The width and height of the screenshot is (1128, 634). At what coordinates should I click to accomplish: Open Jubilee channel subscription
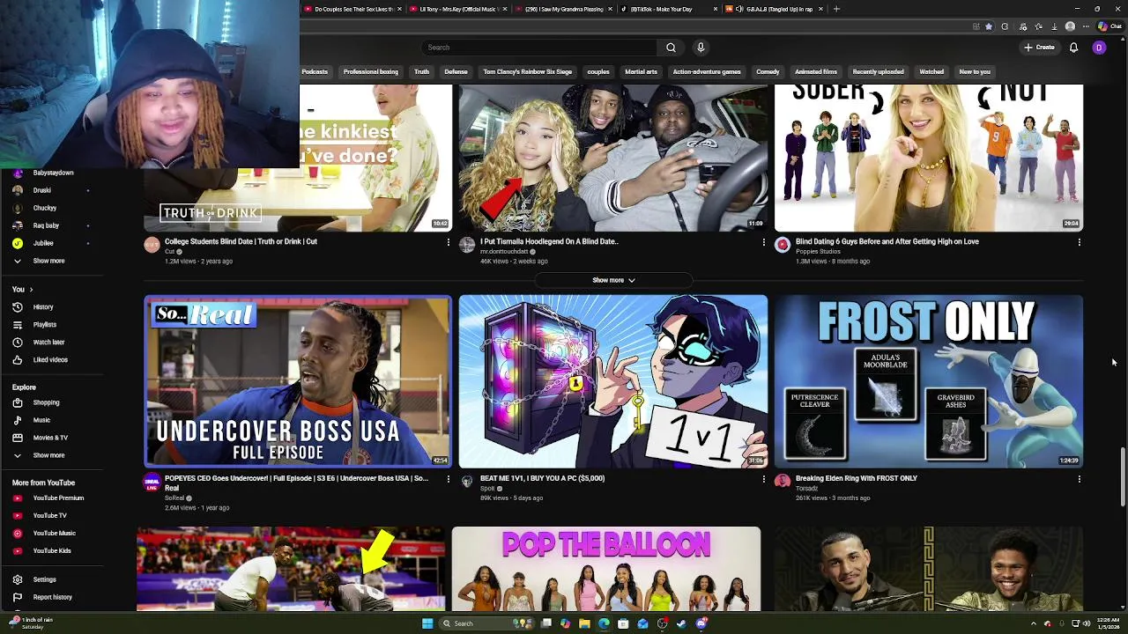[42, 243]
